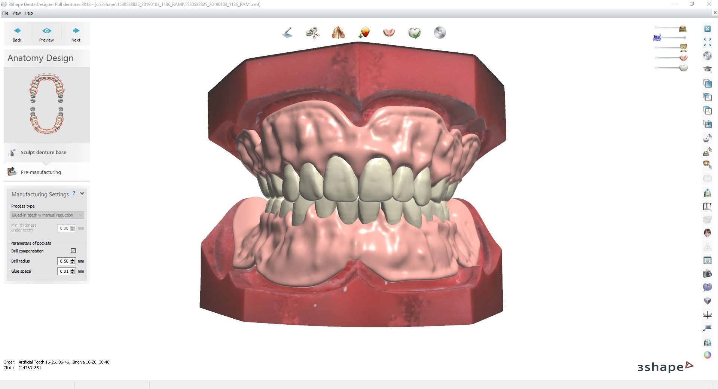Open the Help menu

pyautogui.click(x=29, y=13)
